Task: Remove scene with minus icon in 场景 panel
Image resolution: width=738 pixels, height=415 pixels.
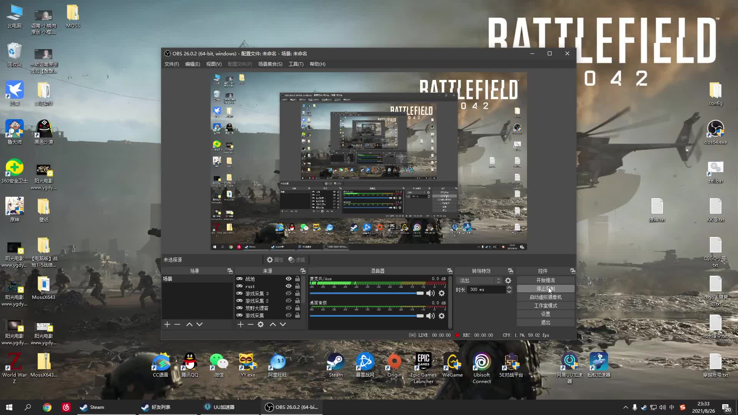Action: [177, 324]
